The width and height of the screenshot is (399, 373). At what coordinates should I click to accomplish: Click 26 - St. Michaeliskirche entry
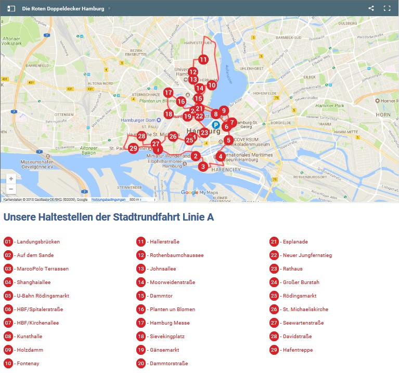(299, 309)
